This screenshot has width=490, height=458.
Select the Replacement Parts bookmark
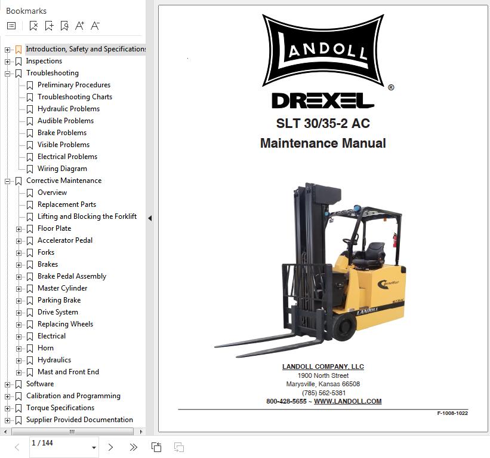[67, 204]
